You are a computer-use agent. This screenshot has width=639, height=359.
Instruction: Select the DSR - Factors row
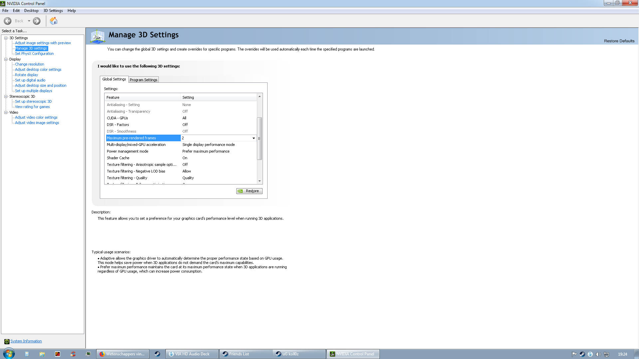181,125
